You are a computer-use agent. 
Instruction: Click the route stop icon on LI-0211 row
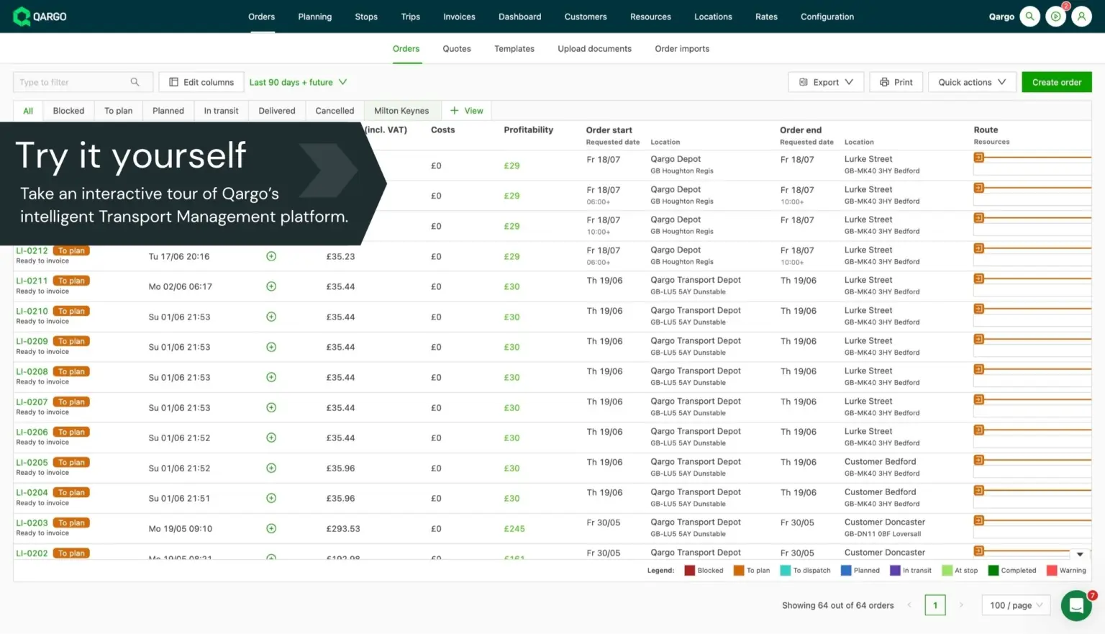pos(978,279)
